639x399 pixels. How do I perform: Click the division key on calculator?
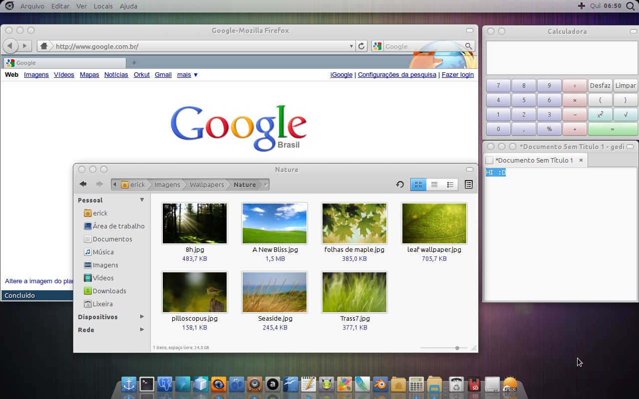click(575, 86)
